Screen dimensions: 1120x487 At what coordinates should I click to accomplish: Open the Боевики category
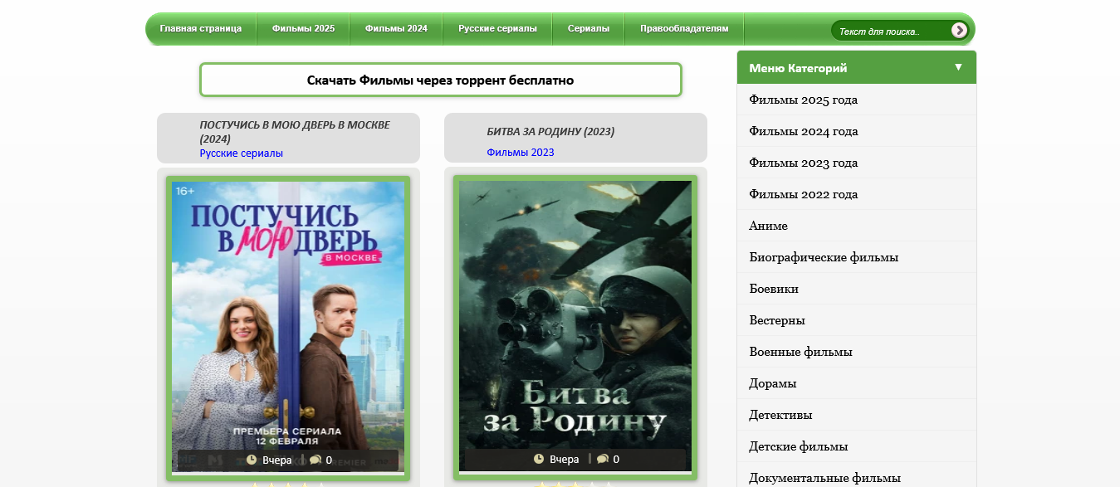tap(857, 289)
